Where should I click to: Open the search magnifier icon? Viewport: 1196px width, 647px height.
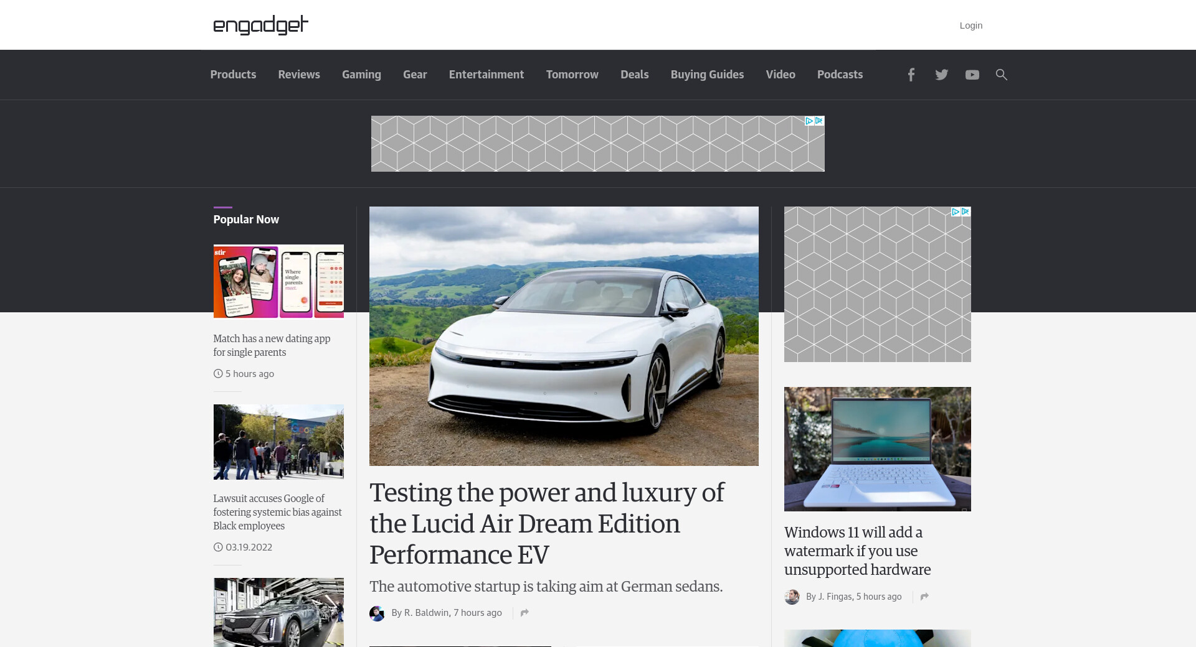pos(1001,75)
